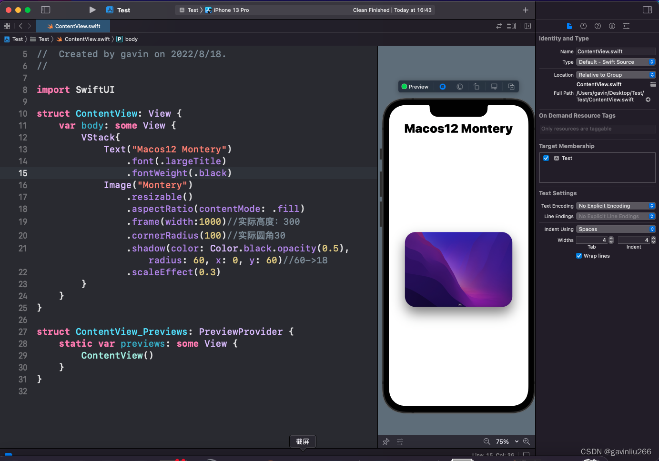The height and width of the screenshot is (461, 659).
Task: Edit the Indent width value field
Action: (x=634, y=240)
